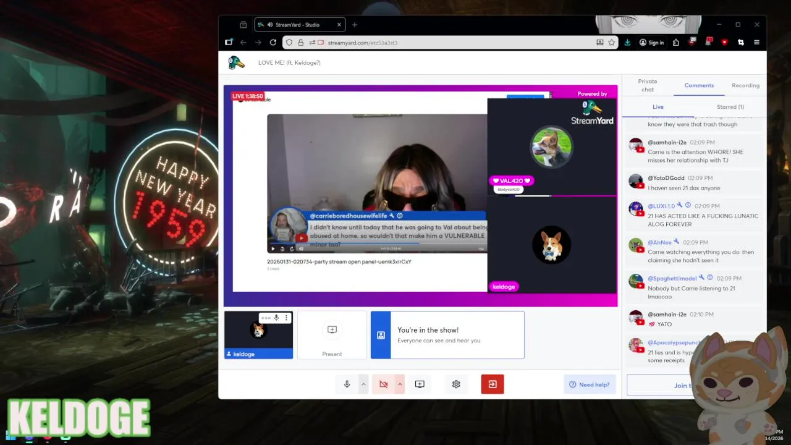Select the StreamYard - Studio browser tab
The width and height of the screenshot is (791, 445).
(300, 25)
